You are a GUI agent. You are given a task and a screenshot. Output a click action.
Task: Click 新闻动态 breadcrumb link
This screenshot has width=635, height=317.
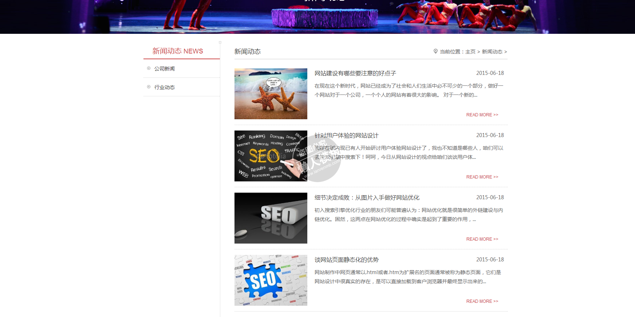tap(492, 52)
